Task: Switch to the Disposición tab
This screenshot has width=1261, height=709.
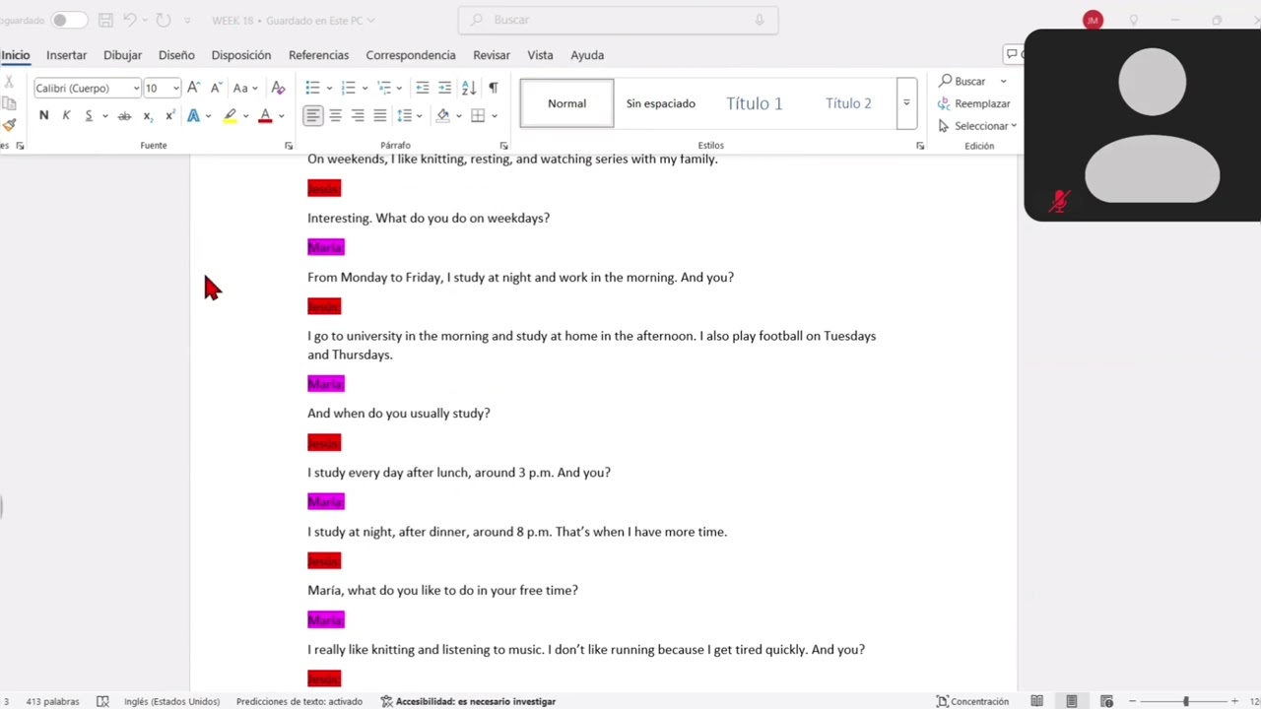Action: pos(240,55)
